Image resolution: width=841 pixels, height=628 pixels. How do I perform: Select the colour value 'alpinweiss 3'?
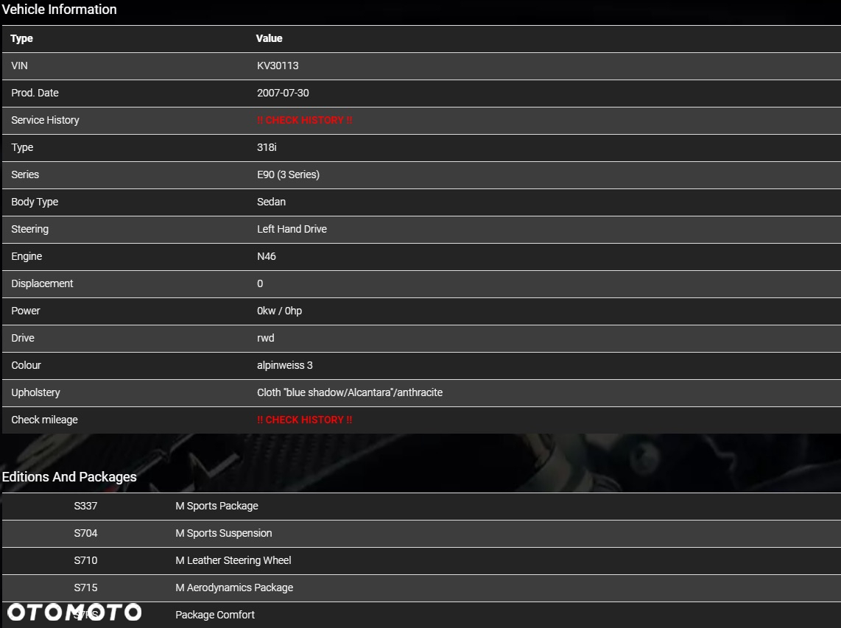tap(285, 365)
